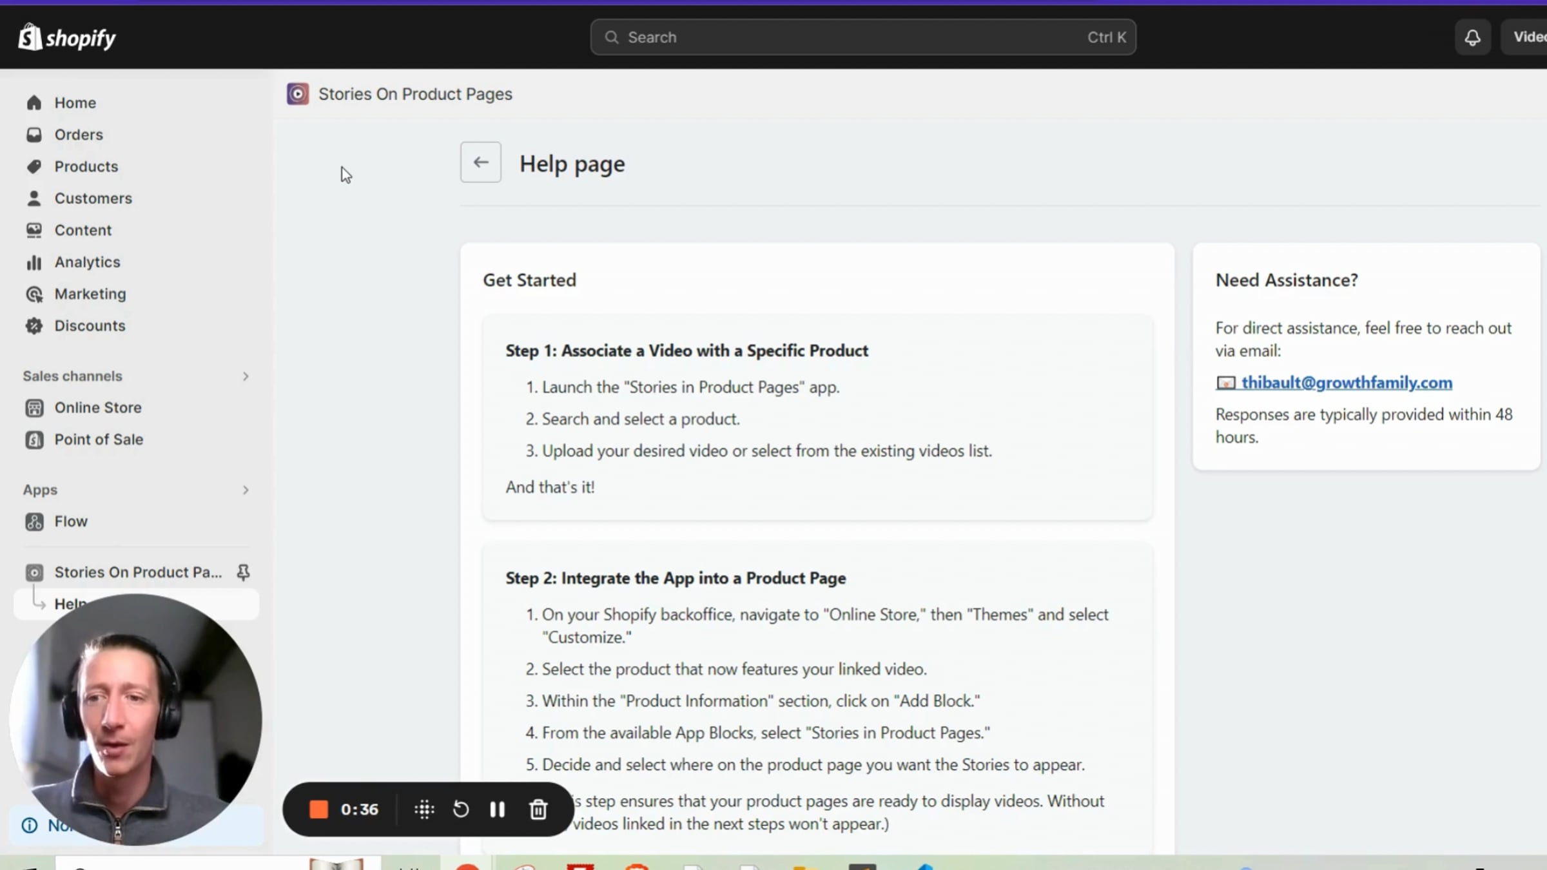Screen dimensions: 1547x870
Task: Click the email envelope icon
Action: (1225, 383)
